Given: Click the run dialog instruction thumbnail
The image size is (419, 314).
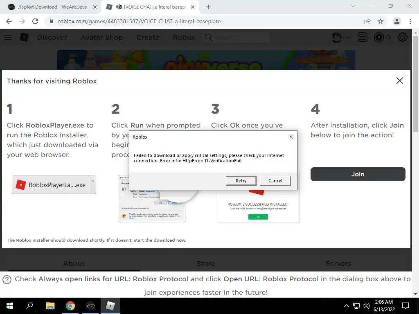Looking at the screenshot, I should [151, 198].
